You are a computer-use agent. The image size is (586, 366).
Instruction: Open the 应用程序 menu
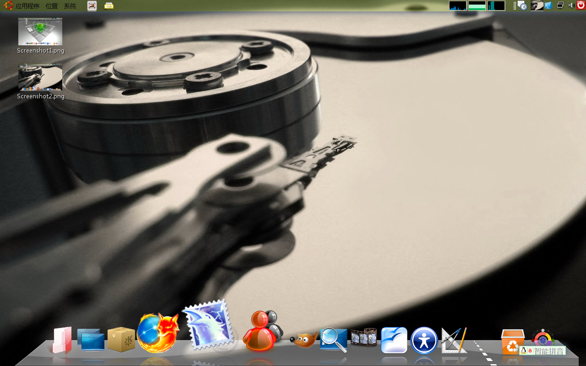(x=27, y=6)
